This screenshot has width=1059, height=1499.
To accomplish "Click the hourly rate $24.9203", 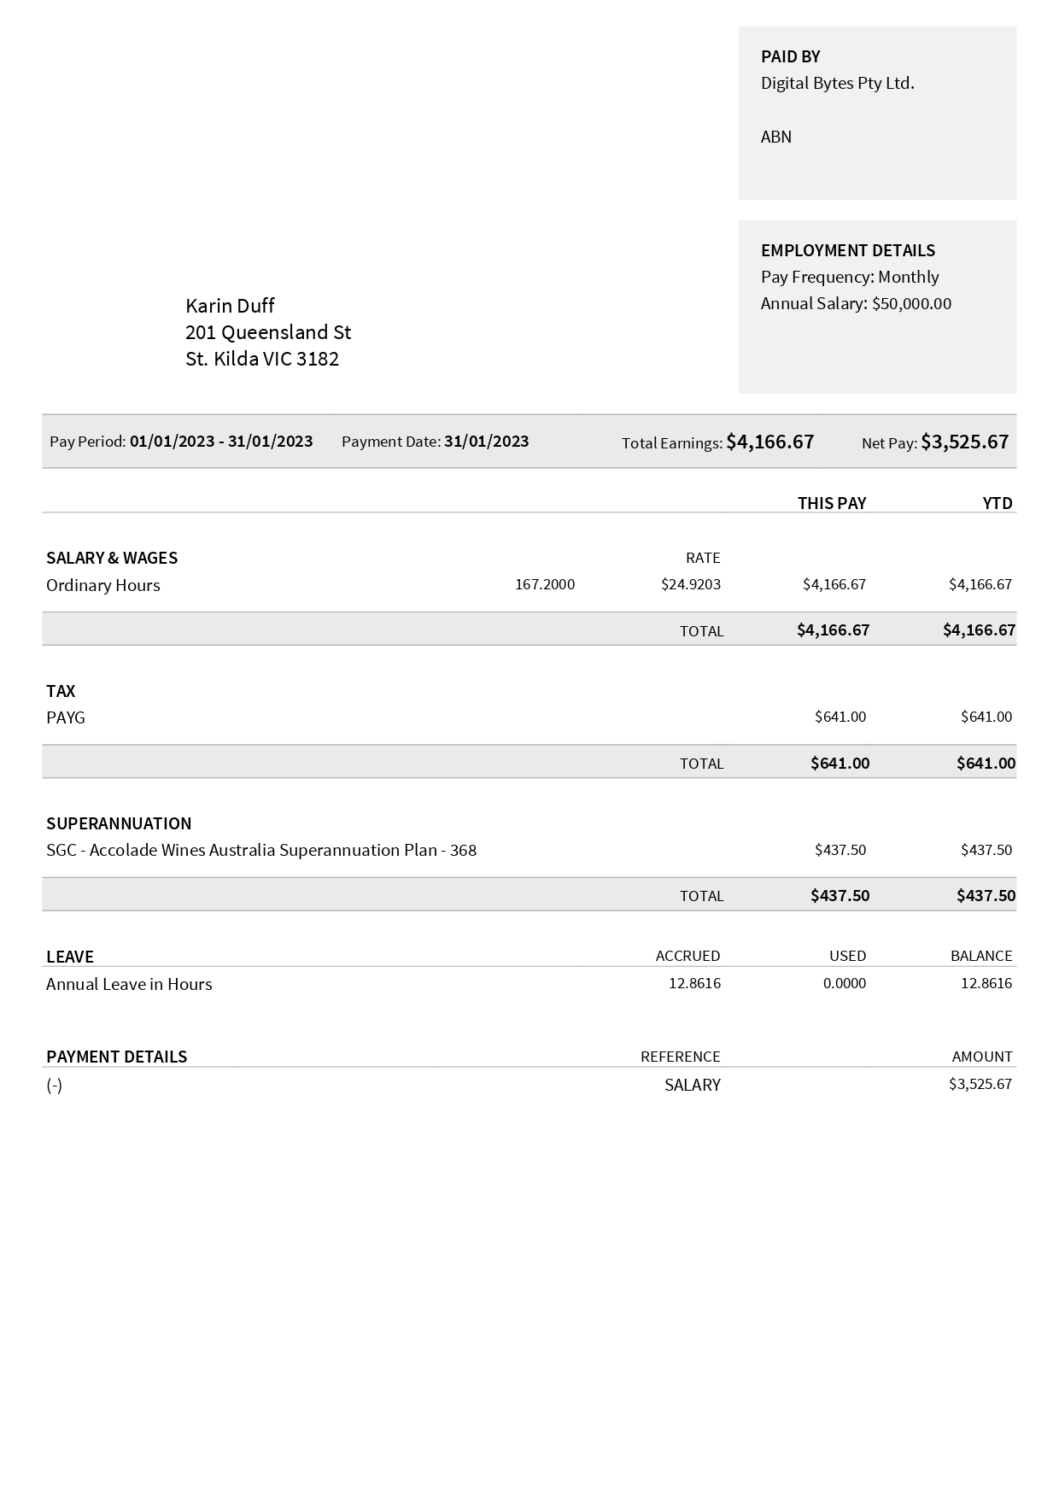I will click(x=690, y=584).
